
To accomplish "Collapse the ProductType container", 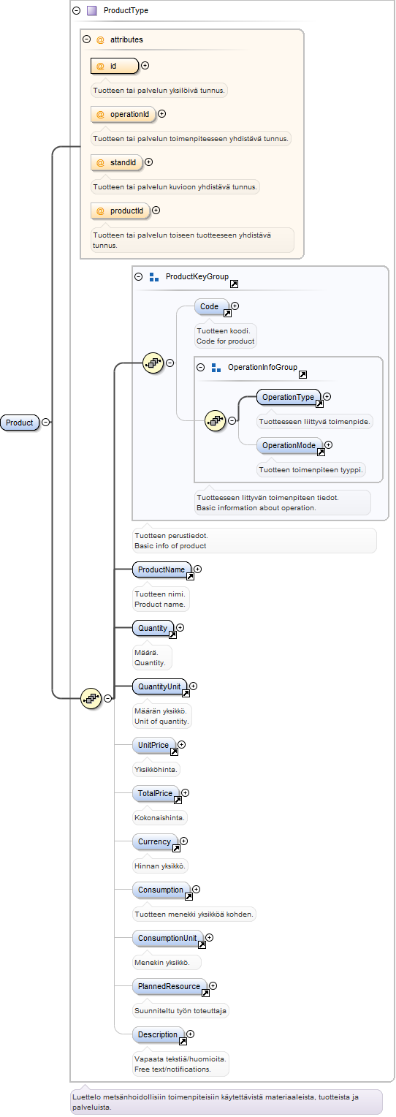I will pos(77,11).
